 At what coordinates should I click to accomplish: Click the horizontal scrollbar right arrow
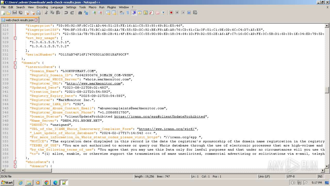323,171
